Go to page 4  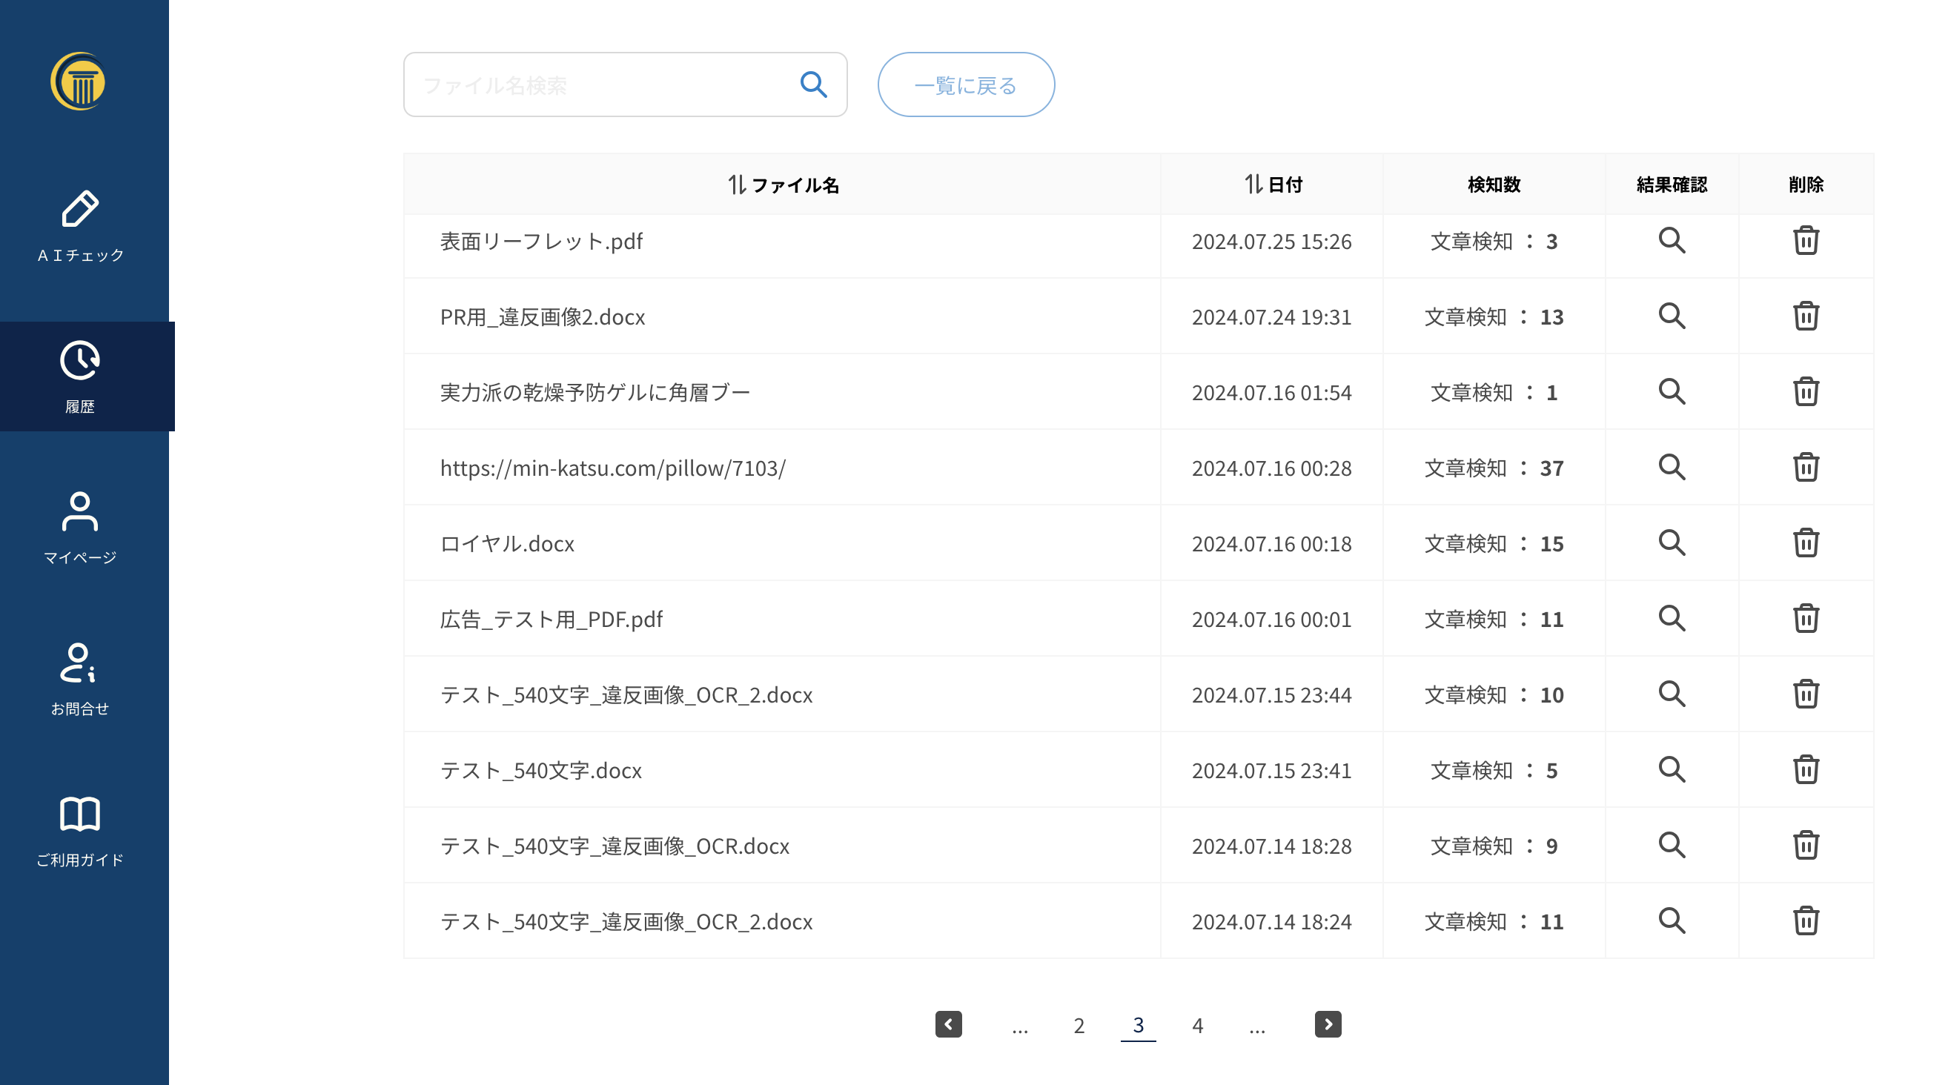(x=1197, y=1026)
